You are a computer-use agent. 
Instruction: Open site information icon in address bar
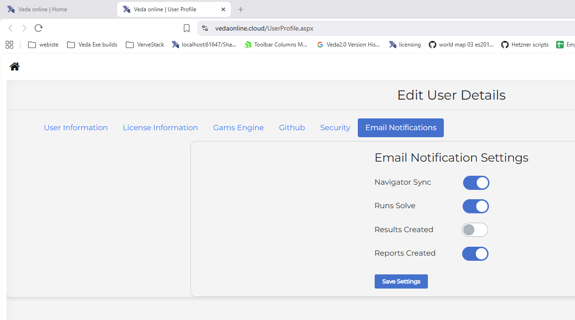(205, 28)
